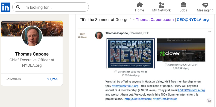
Task: Click the "Chairman, CEO" title text
Action: pos(139,33)
